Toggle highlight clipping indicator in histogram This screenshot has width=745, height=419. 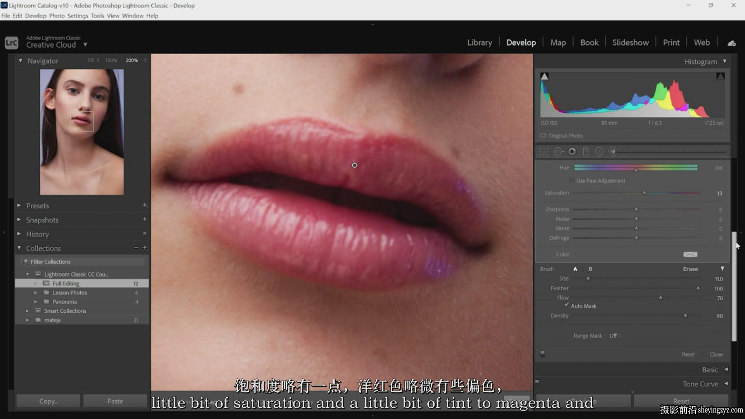point(721,76)
